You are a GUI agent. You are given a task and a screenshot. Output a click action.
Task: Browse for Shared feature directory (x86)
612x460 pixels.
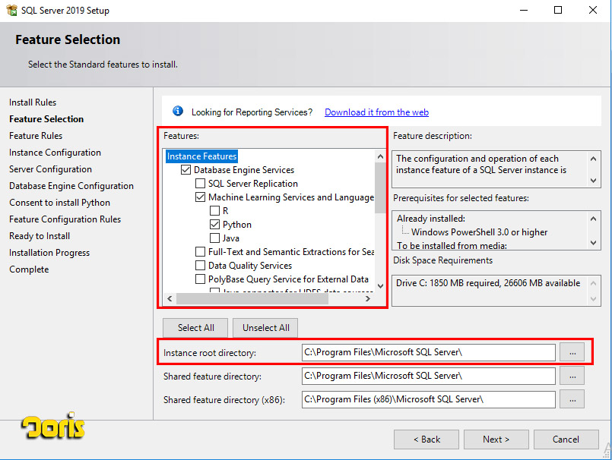click(x=572, y=399)
